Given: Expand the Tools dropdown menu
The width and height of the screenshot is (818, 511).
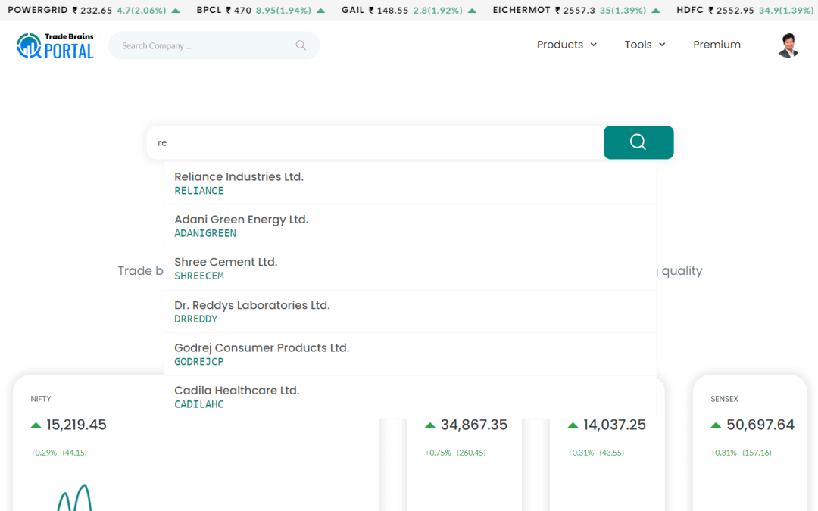Looking at the screenshot, I should (645, 45).
